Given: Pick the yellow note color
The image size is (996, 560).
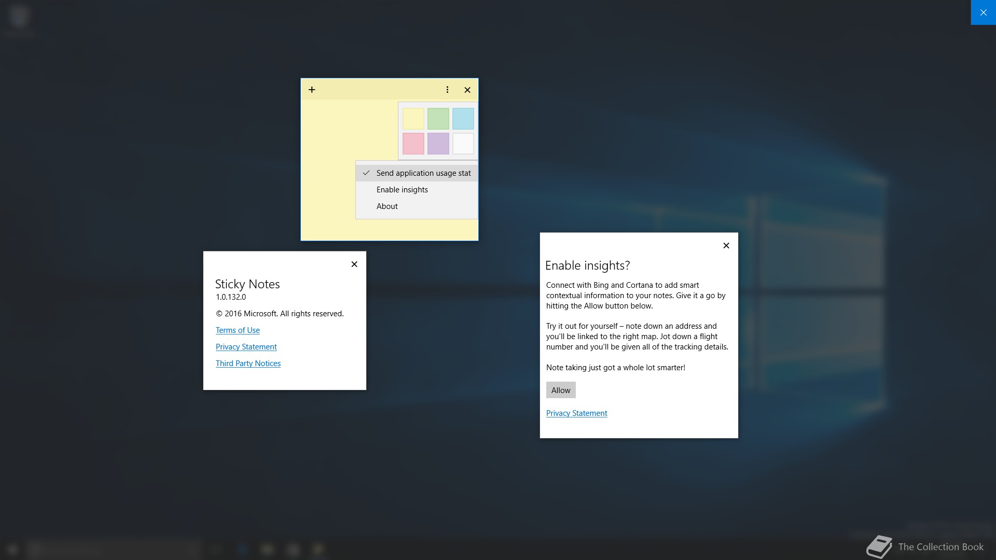Looking at the screenshot, I should 413,119.
